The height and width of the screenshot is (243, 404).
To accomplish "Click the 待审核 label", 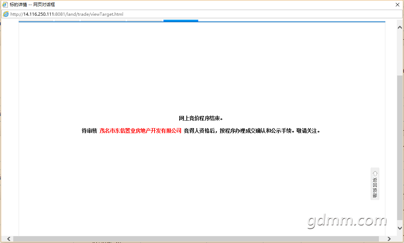I will pyautogui.click(x=89, y=131).
